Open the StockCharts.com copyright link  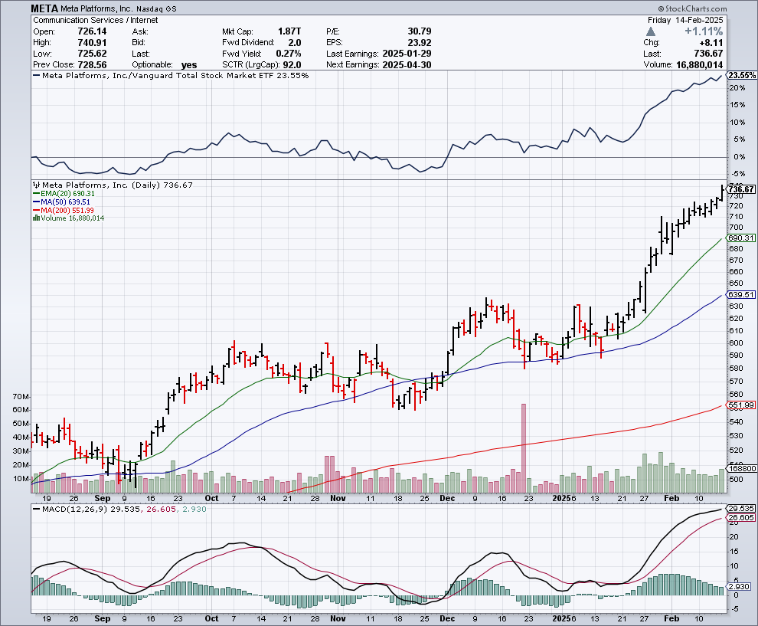click(692, 8)
